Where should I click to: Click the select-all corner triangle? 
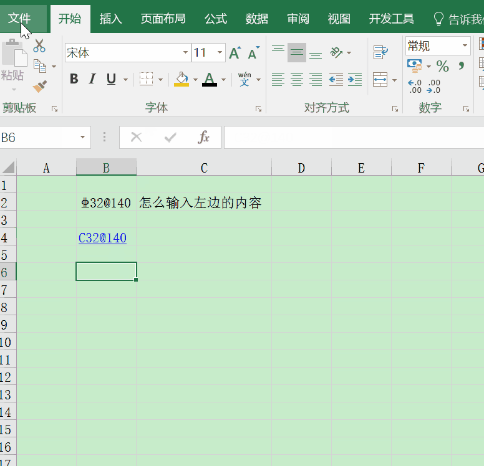click(x=8, y=167)
